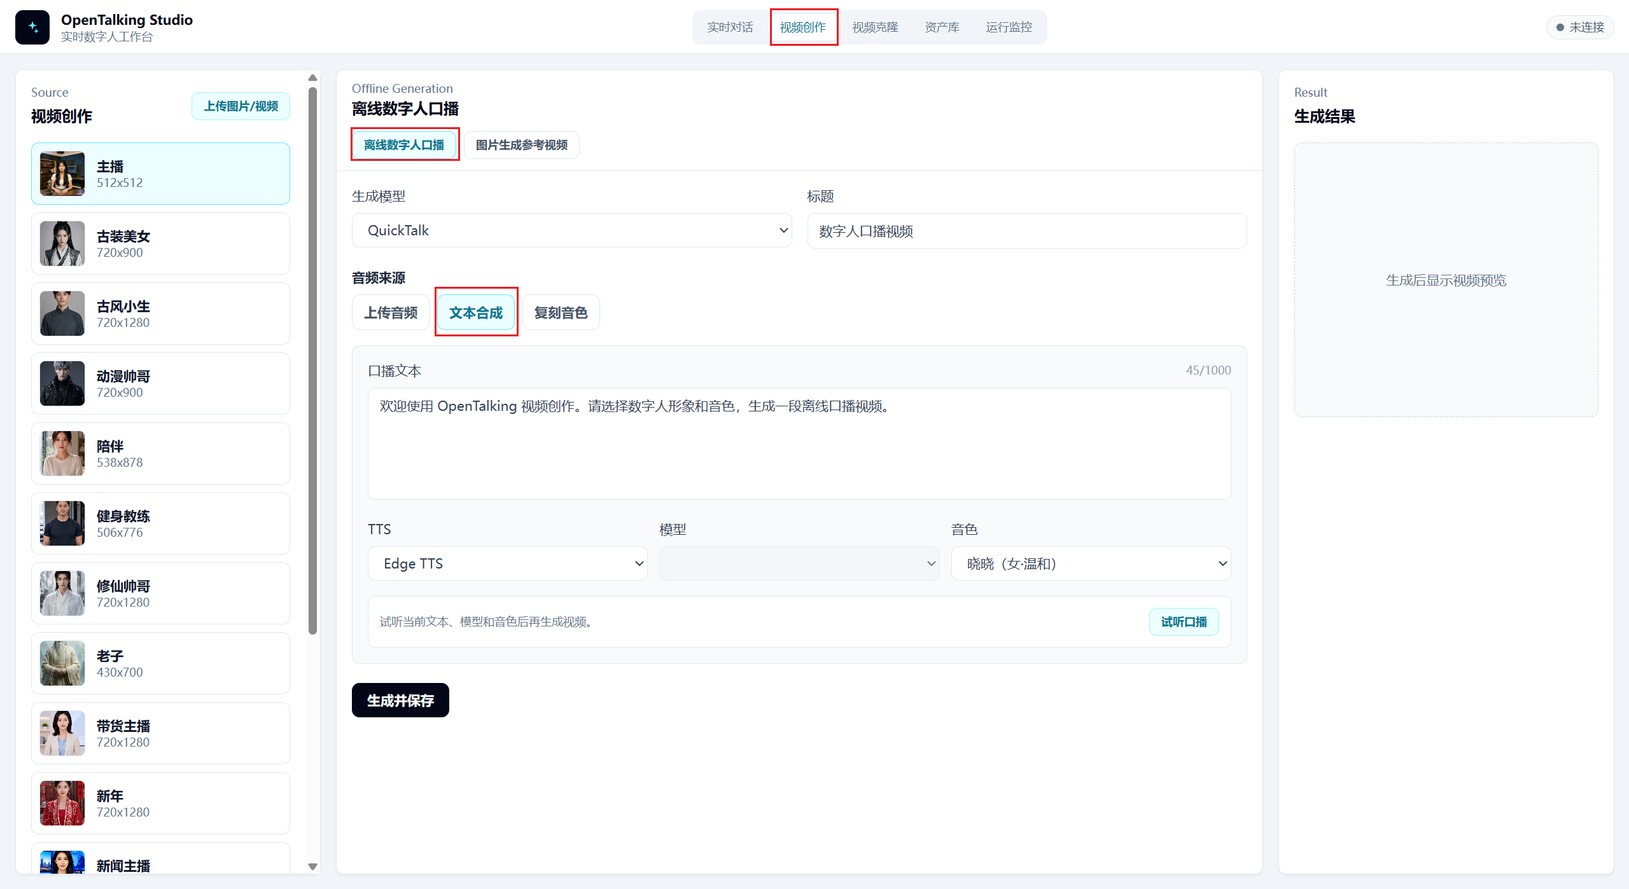Go to the 资产库 tab
The width and height of the screenshot is (1629, 889).
942,27
